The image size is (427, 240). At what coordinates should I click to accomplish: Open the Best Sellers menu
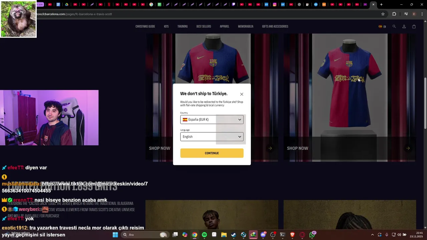(x=203, y=26)
